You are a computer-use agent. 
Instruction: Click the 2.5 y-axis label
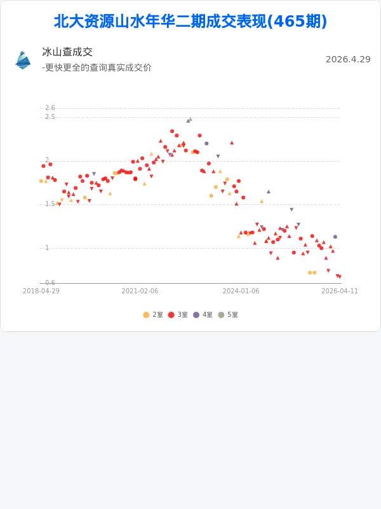[50, 116]
